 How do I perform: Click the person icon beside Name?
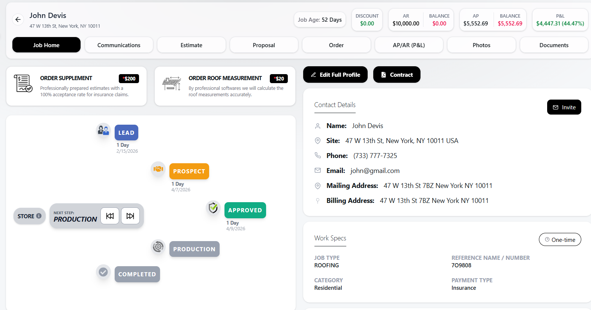318,126
